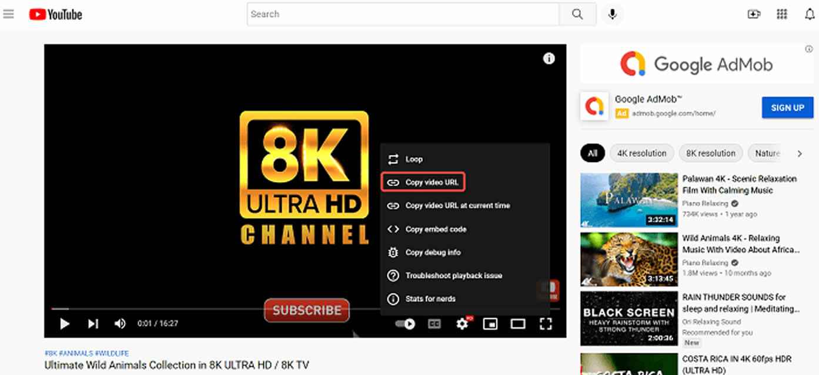Click the Ultimate Wild Animals Collection title
This screenshot has width=819, height=375.
[x=176, y=365]
